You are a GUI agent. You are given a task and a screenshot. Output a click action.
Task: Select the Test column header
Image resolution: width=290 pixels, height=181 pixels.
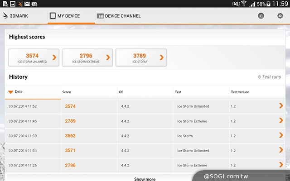pos(178,92)
